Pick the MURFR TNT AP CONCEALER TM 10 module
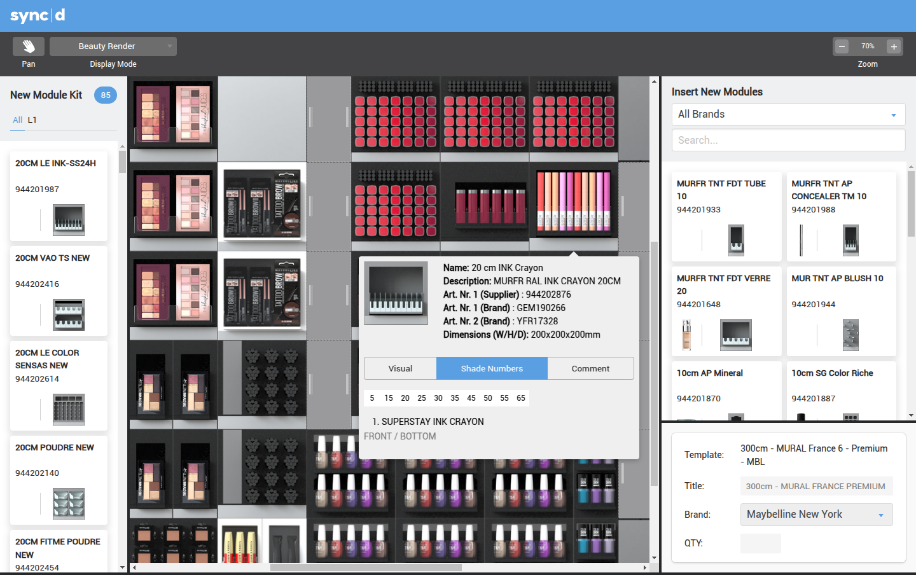The height and width of the screenshot is (575, 916). 842,216
